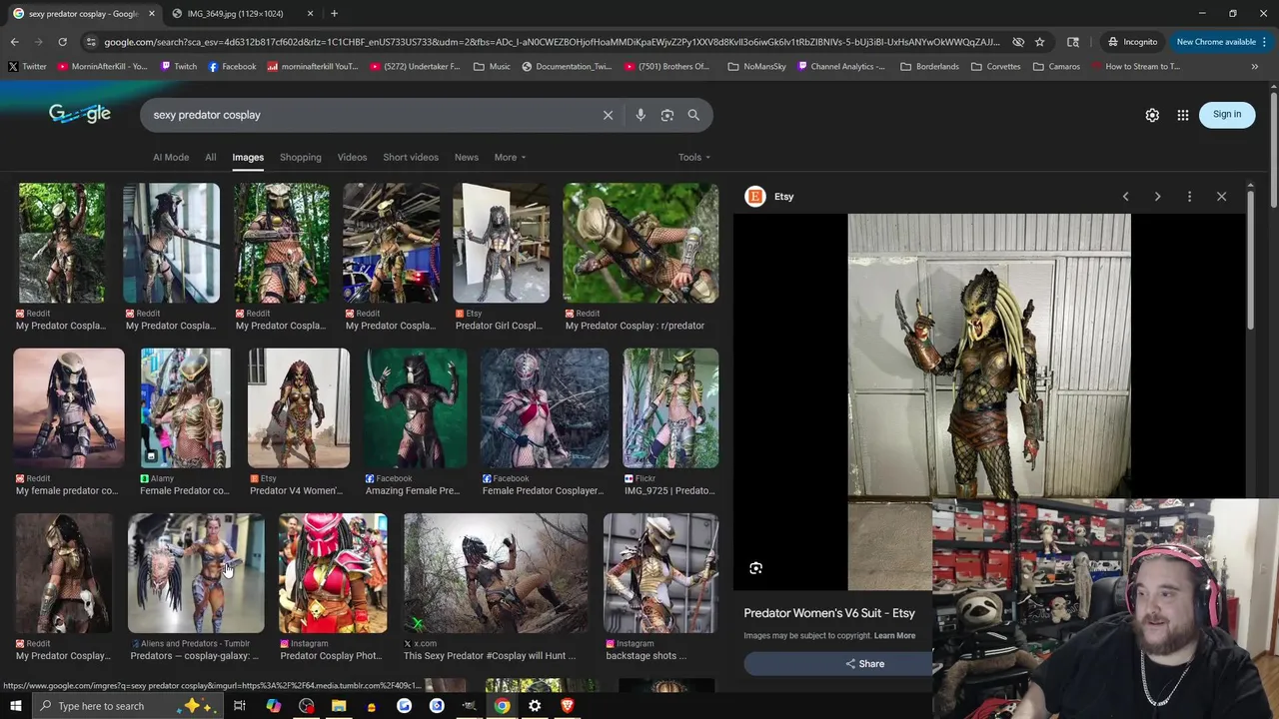Open Google quick settings gear
Screen dimensions: 1279x719
pyautogui.click(x=1152, y=115)
